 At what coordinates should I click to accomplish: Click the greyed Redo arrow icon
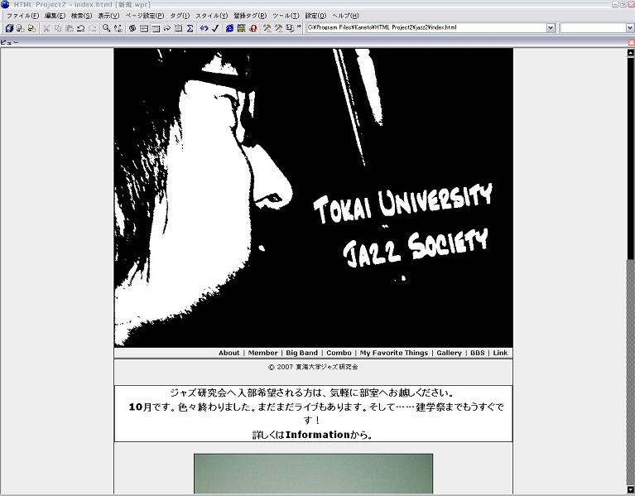[93, 28]
